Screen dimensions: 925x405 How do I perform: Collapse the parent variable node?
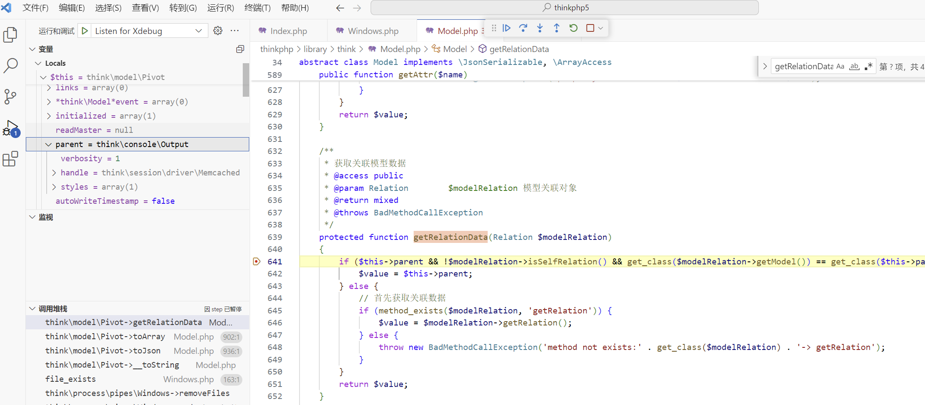coord(48,144)
